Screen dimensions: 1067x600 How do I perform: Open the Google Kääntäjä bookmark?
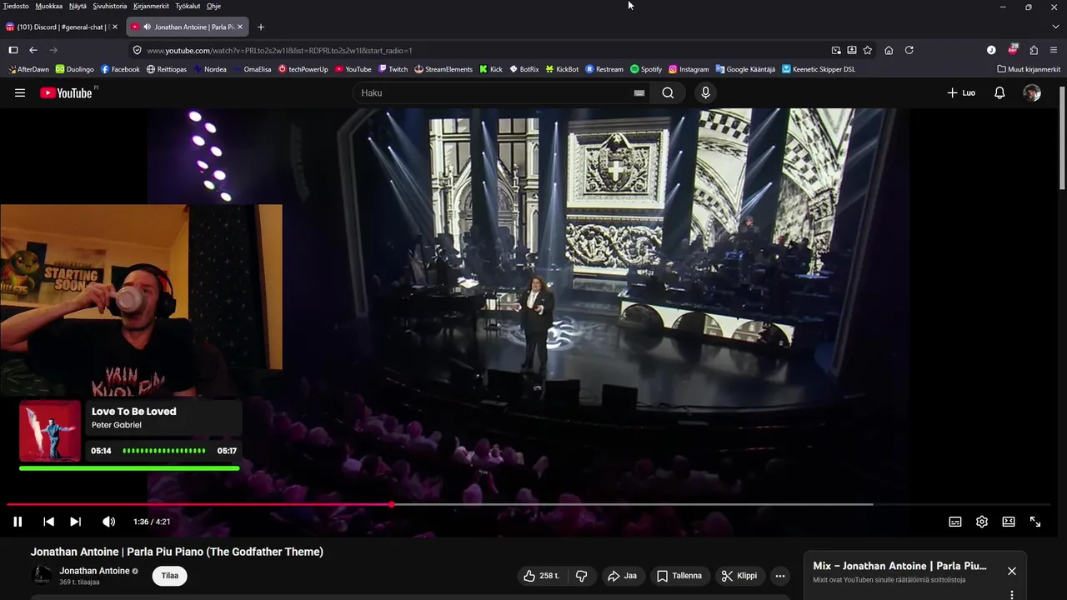tap(745, 69)
